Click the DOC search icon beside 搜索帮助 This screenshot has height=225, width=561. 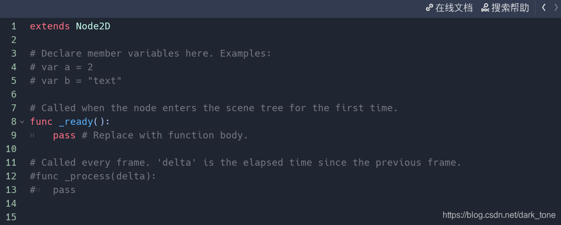point(485,8)
